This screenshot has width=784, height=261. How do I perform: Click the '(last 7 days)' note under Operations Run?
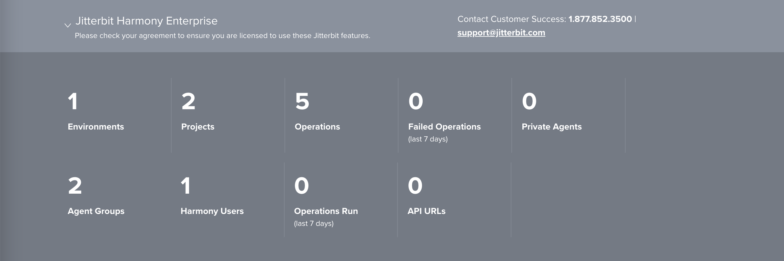[314, 224]
